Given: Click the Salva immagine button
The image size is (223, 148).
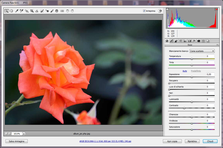Looking at the screenshot, I should [16, 141].
